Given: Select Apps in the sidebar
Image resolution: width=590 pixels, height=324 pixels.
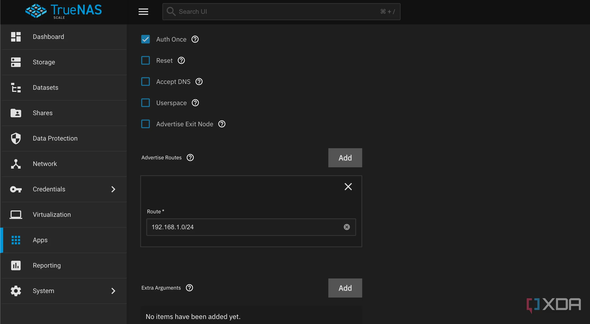Looking at the screenshot, I should pos(63,240).
